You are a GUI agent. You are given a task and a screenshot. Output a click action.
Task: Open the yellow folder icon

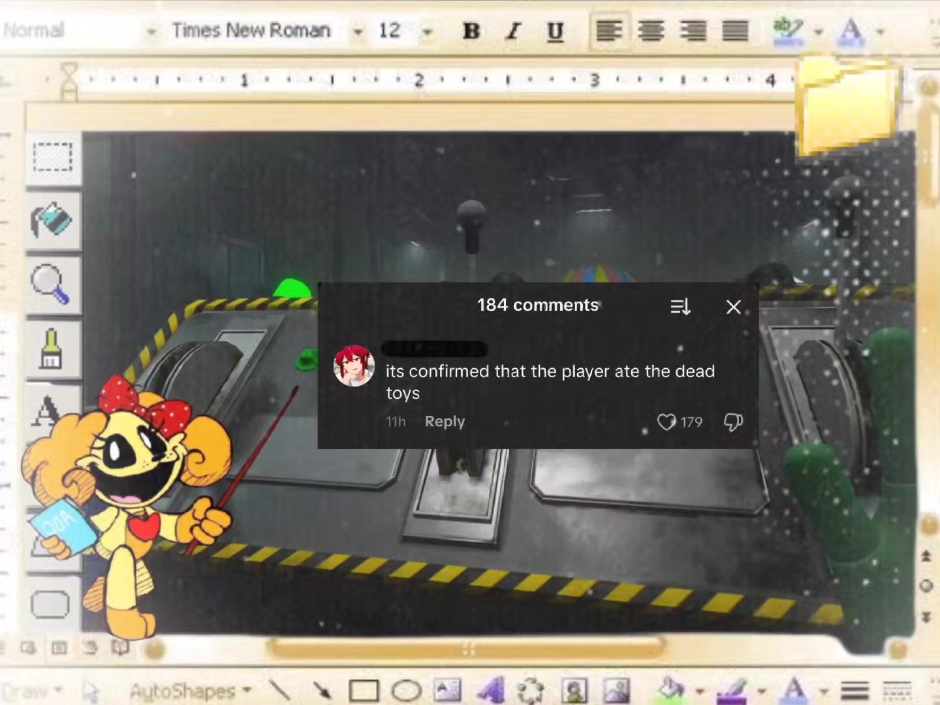pyautogui.click(x=849, y=106)
